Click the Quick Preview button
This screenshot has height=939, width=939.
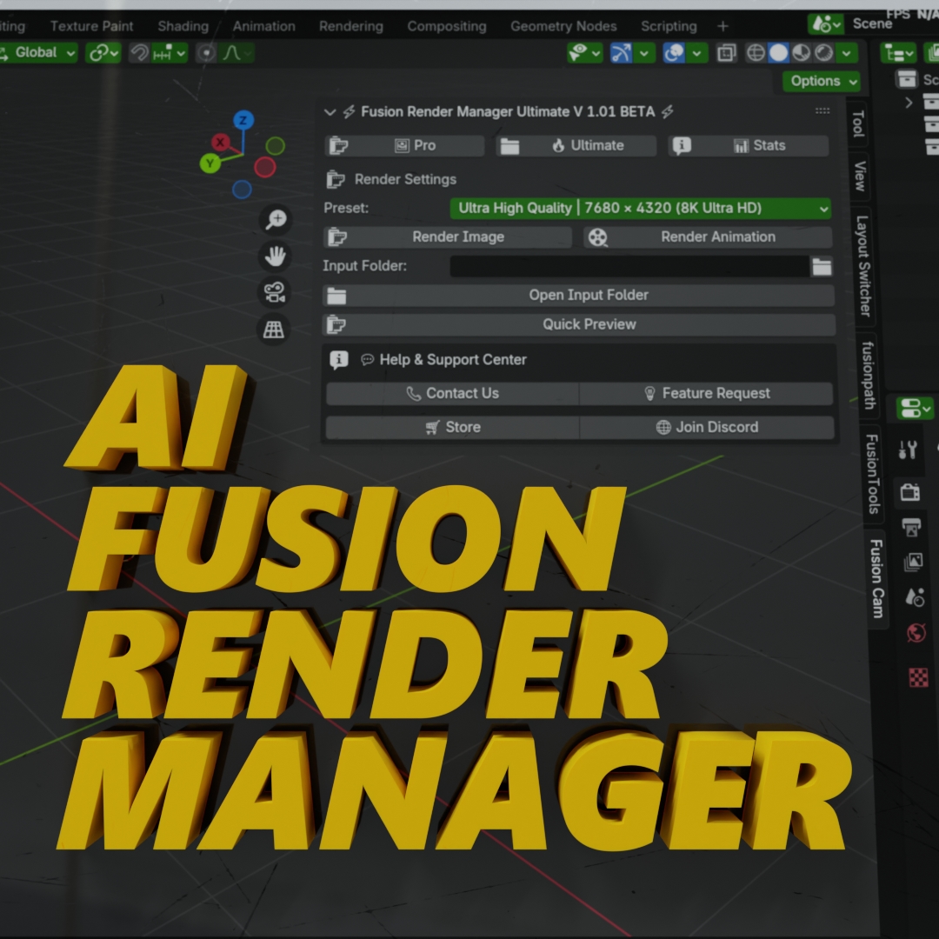(x=579, y=324)
